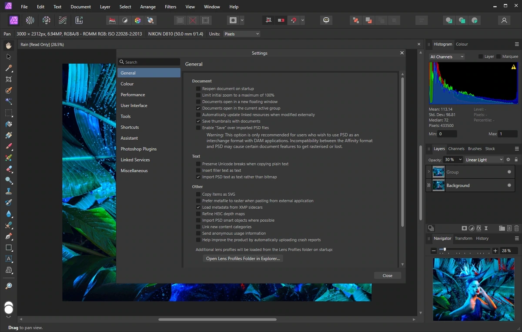522x332 pixels.
Task: Click the Adjustments icon in Layers panel
Action: pyautogui.click(x=472, y=228)
